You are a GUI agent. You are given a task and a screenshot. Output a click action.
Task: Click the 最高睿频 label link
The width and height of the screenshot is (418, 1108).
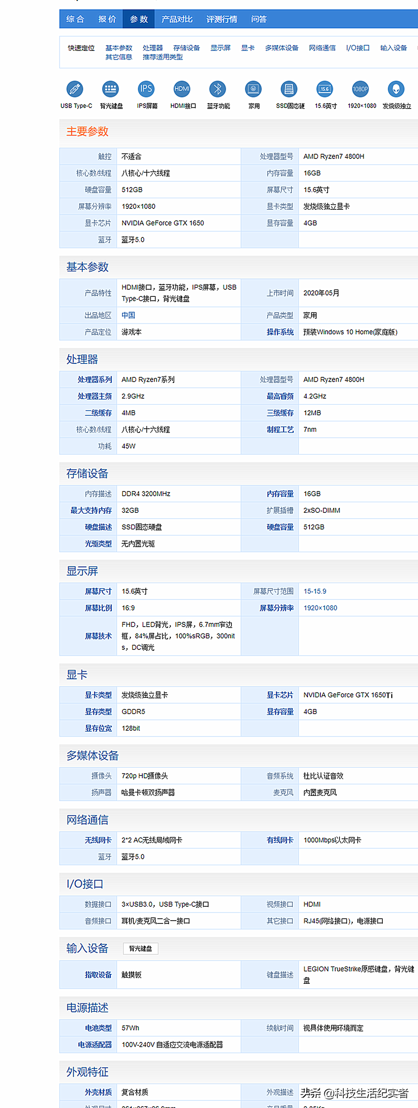280,396
